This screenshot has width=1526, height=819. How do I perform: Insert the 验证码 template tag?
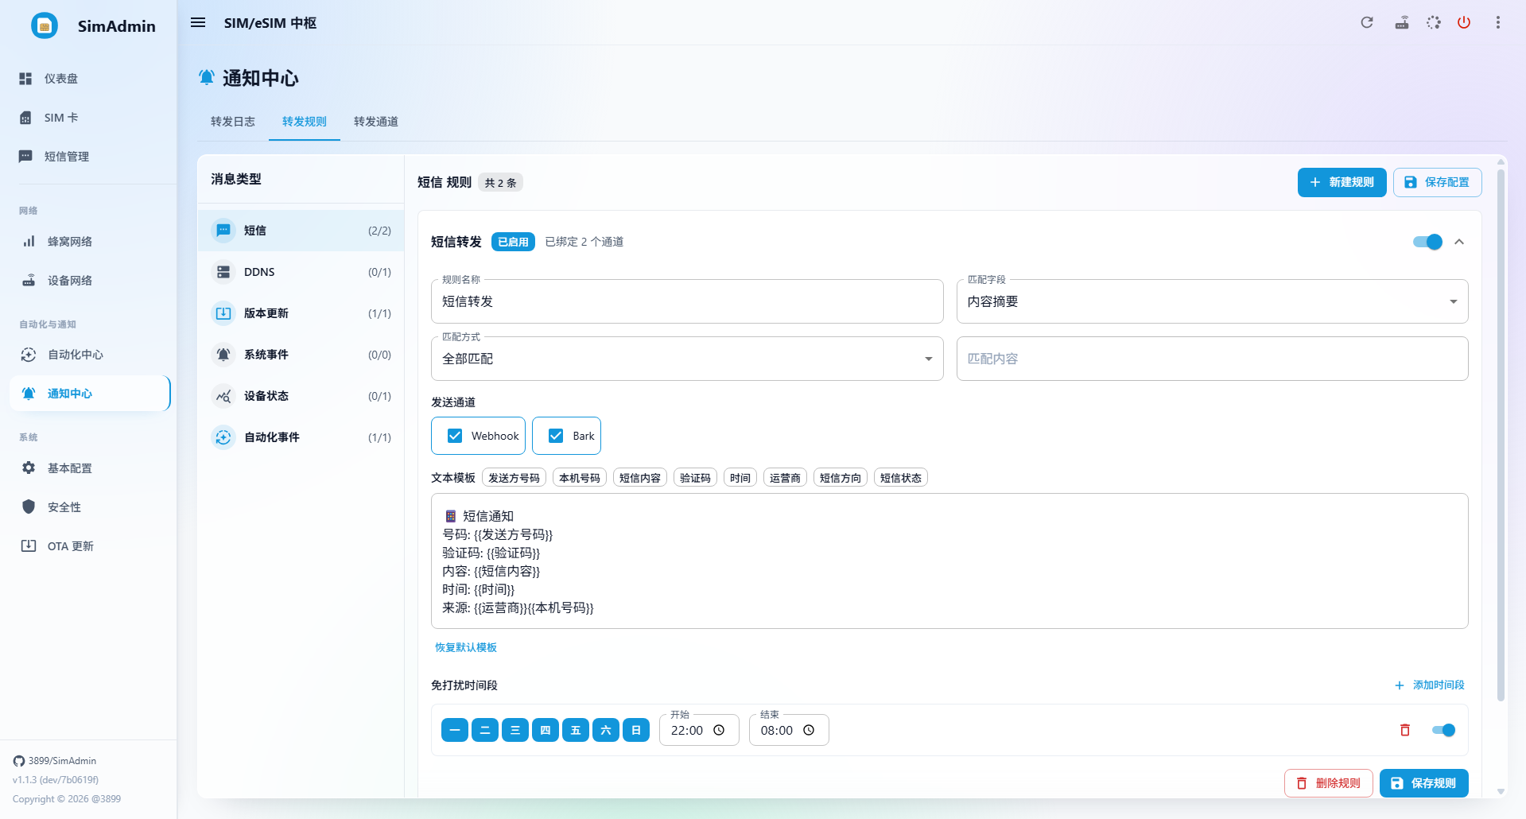695,478
